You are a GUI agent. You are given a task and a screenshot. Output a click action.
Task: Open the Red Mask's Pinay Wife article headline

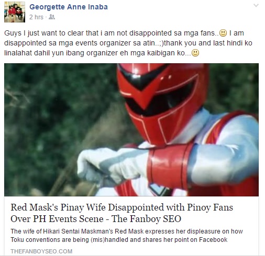[x=122, y=213]
